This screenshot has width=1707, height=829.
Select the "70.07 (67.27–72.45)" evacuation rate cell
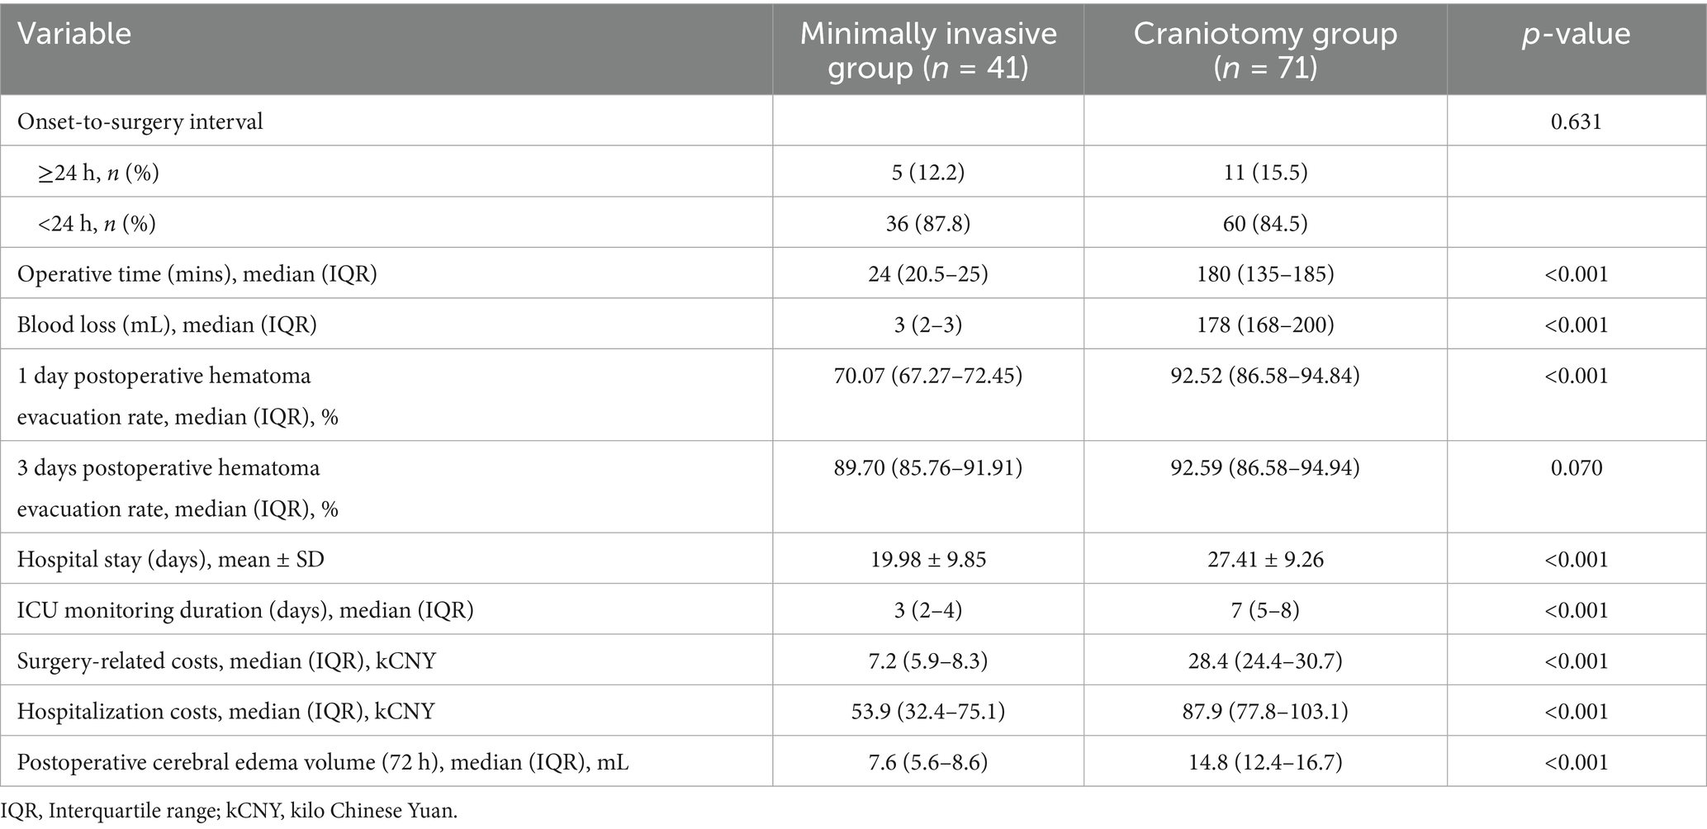[x=928, y=376]
